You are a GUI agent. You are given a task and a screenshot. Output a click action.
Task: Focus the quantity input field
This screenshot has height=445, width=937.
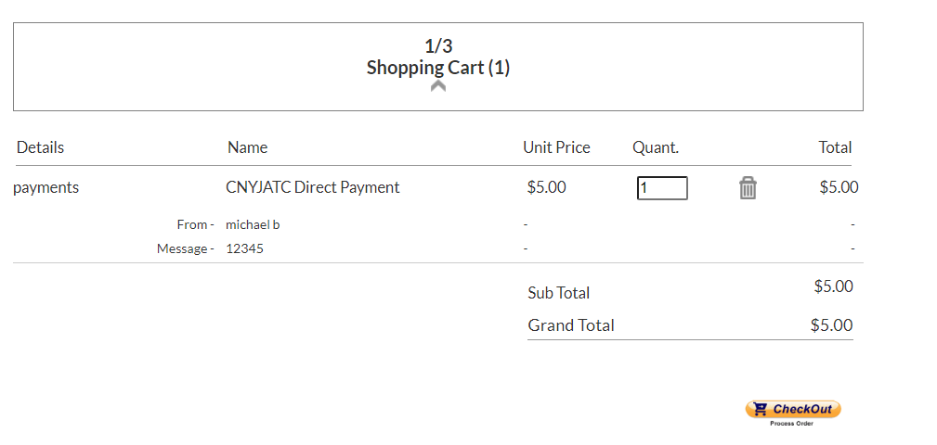point(662,188)
